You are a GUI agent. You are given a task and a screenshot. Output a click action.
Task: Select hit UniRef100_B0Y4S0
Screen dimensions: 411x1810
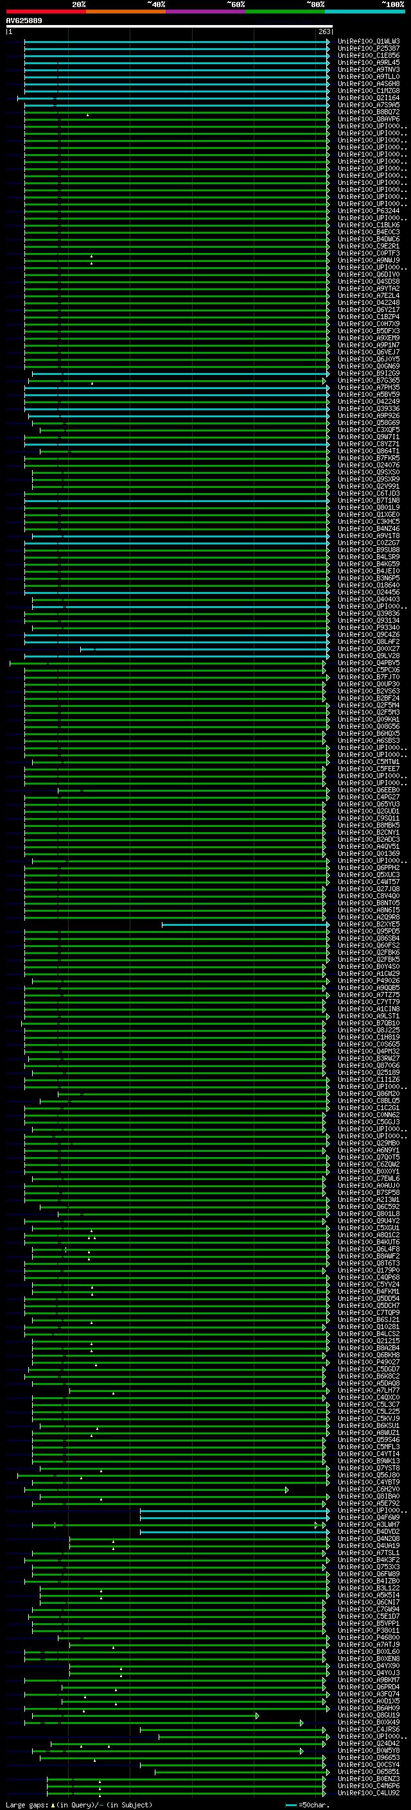coord(369,967)
